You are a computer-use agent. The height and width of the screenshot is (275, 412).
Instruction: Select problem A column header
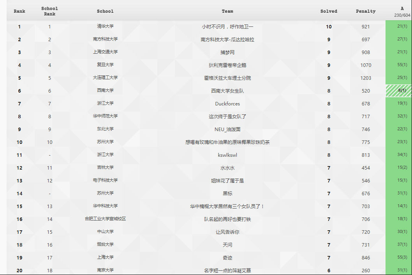click(402, 11)
